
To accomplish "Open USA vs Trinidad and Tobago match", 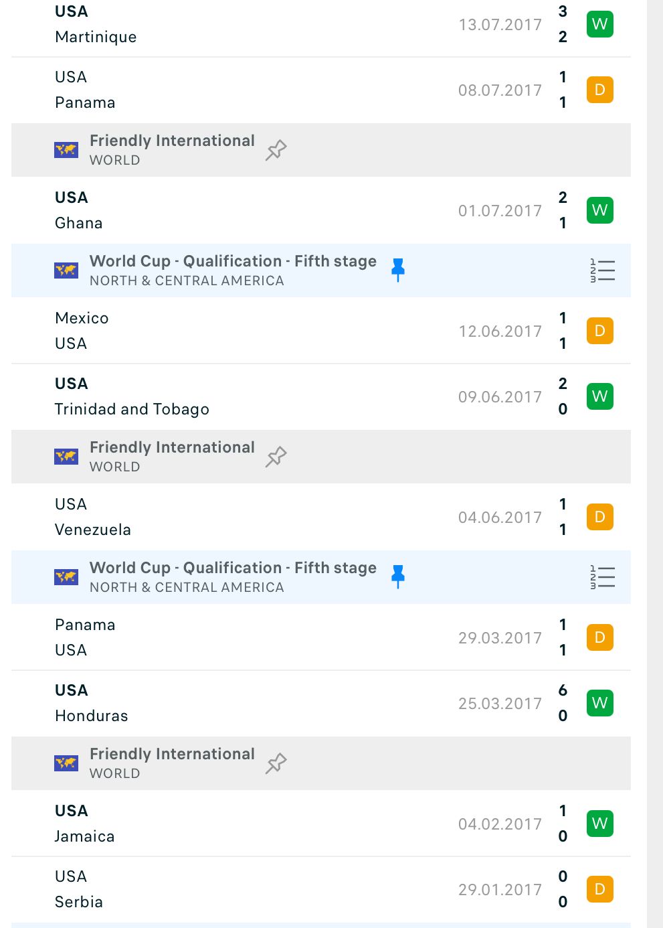I will (x=321, y=396).
